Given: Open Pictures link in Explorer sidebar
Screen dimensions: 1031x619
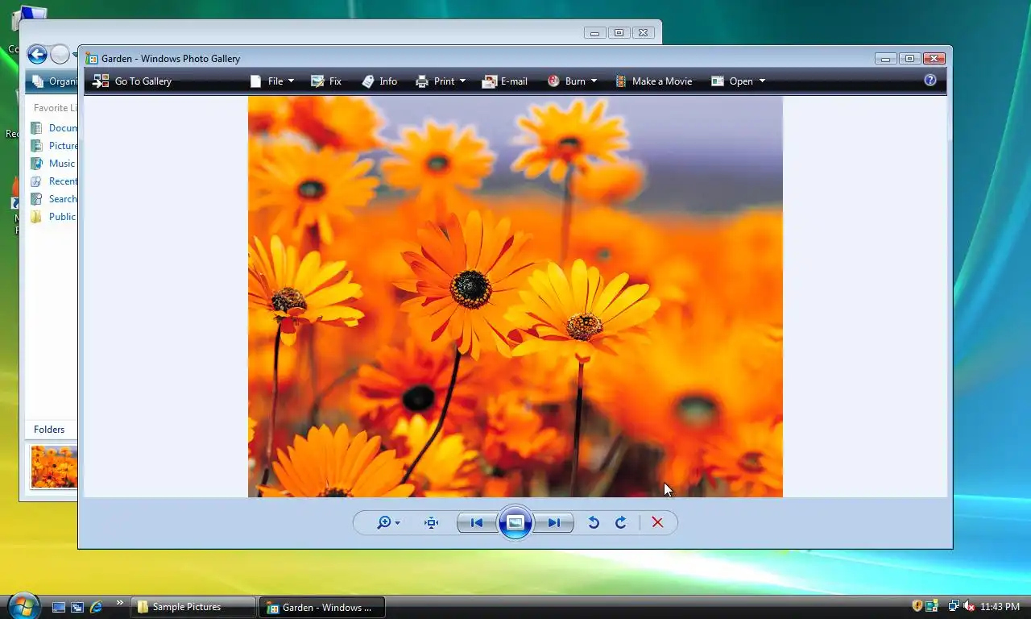Looking at the screenshot, I should (x=63, y=145).
